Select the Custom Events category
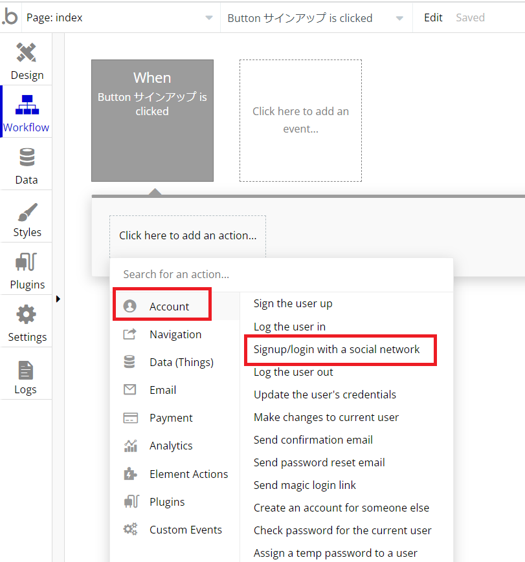Image resolution: width=525 pixels, height=562 pixels. click(175, 530)
